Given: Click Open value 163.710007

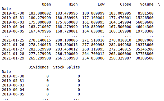Looking at the screenshot, I should 40,27.
